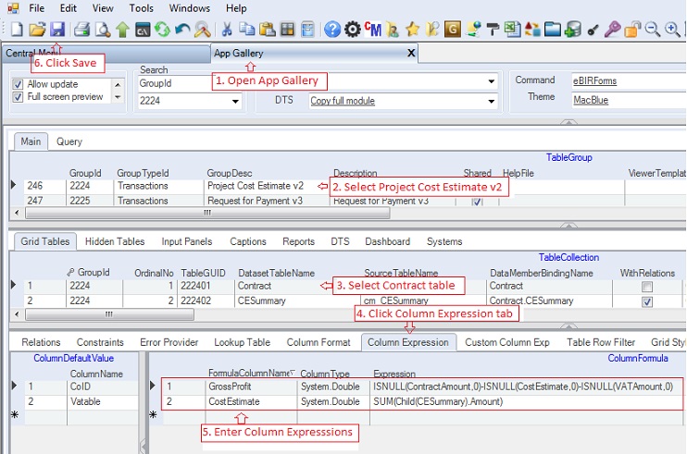Open the Tools menu
687x454 pixels.
click(x=141, y=8)
